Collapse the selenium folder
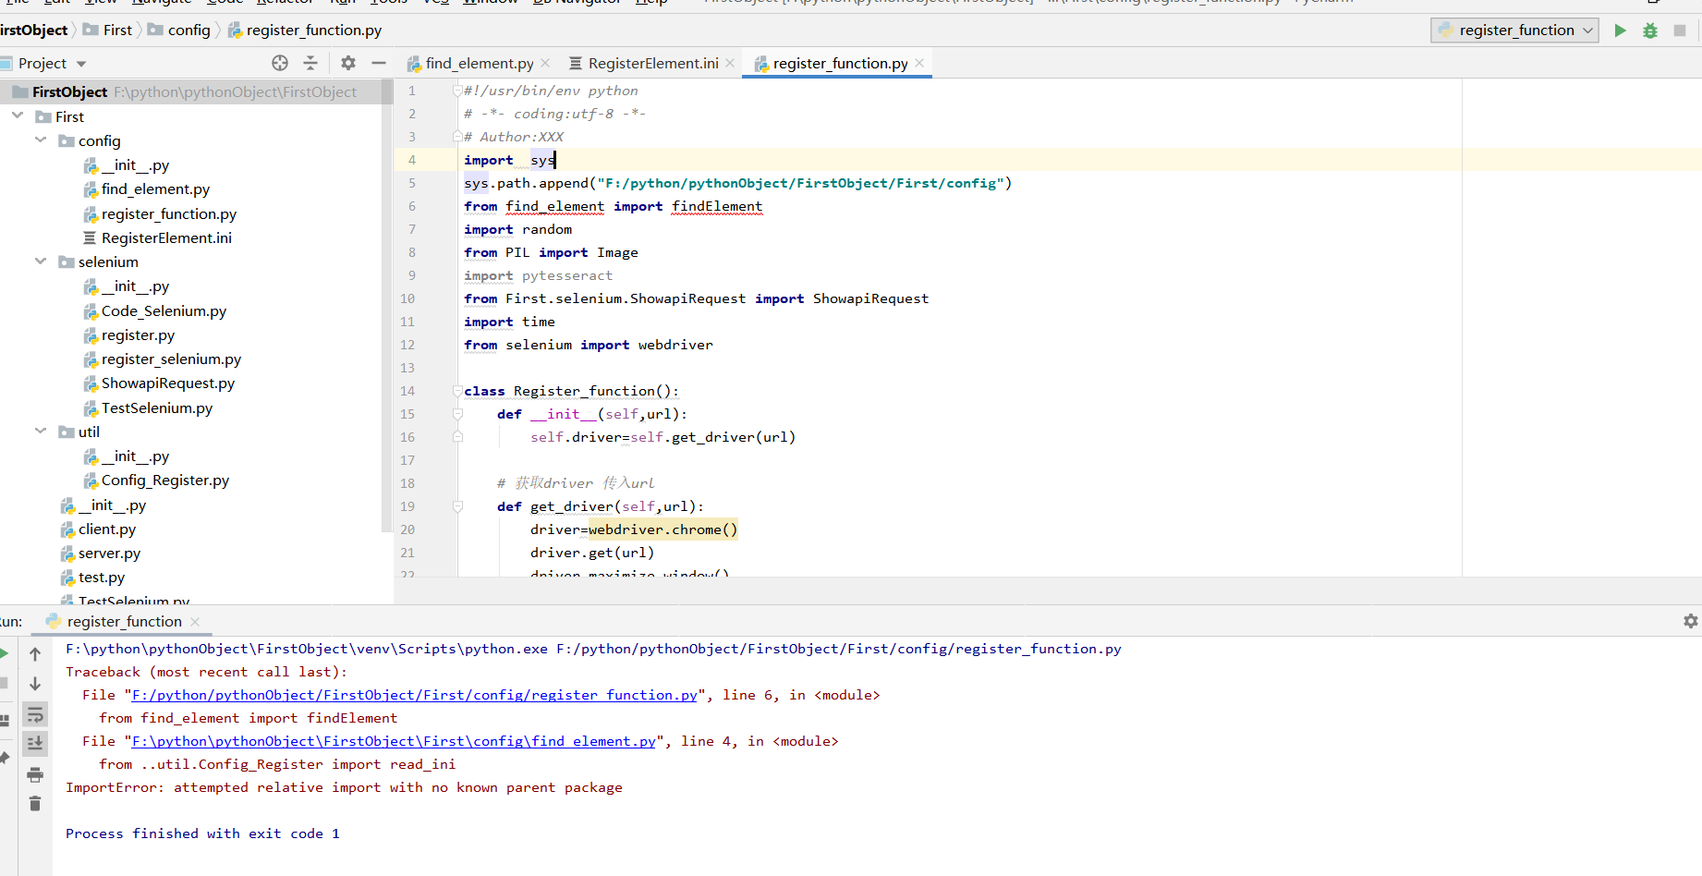This screenshot has height=876, width=1702. coord(41,261)
